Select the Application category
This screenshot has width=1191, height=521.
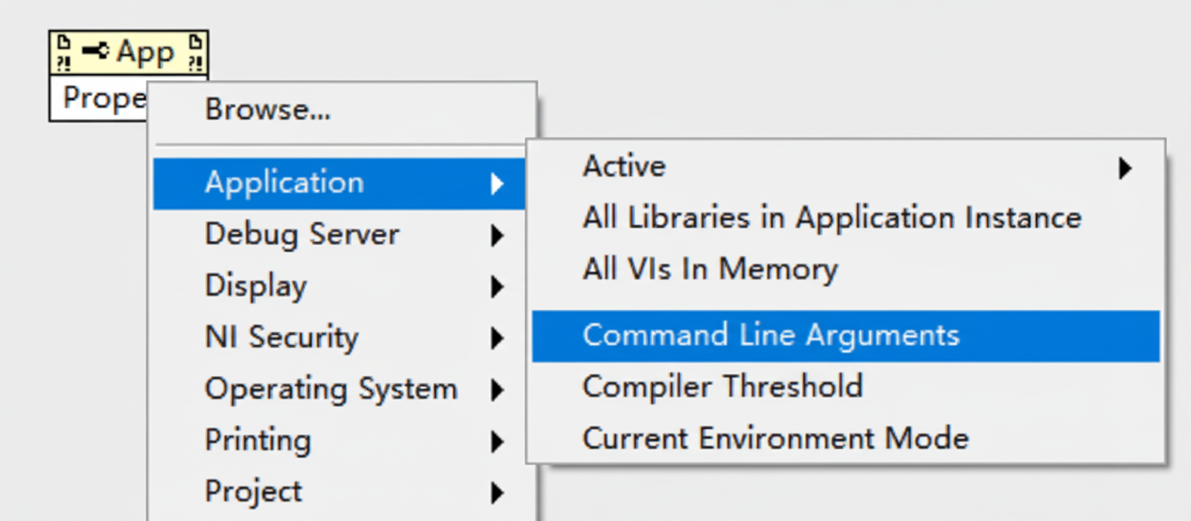coord(284,183)
